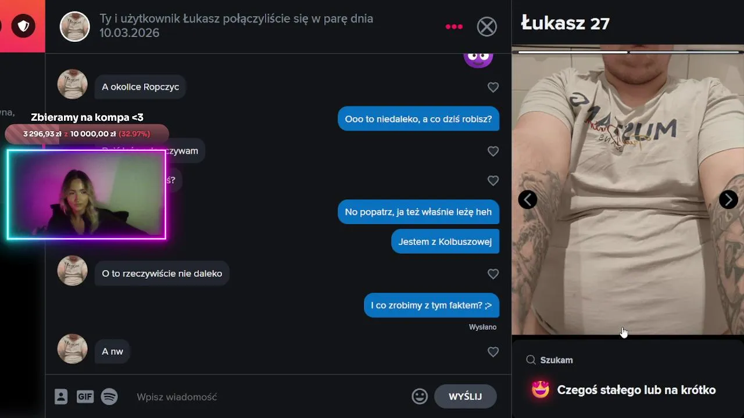Open the GIF picker
Image resolution: width=744 pixels, height=418 pixels.
coord(85,397)
